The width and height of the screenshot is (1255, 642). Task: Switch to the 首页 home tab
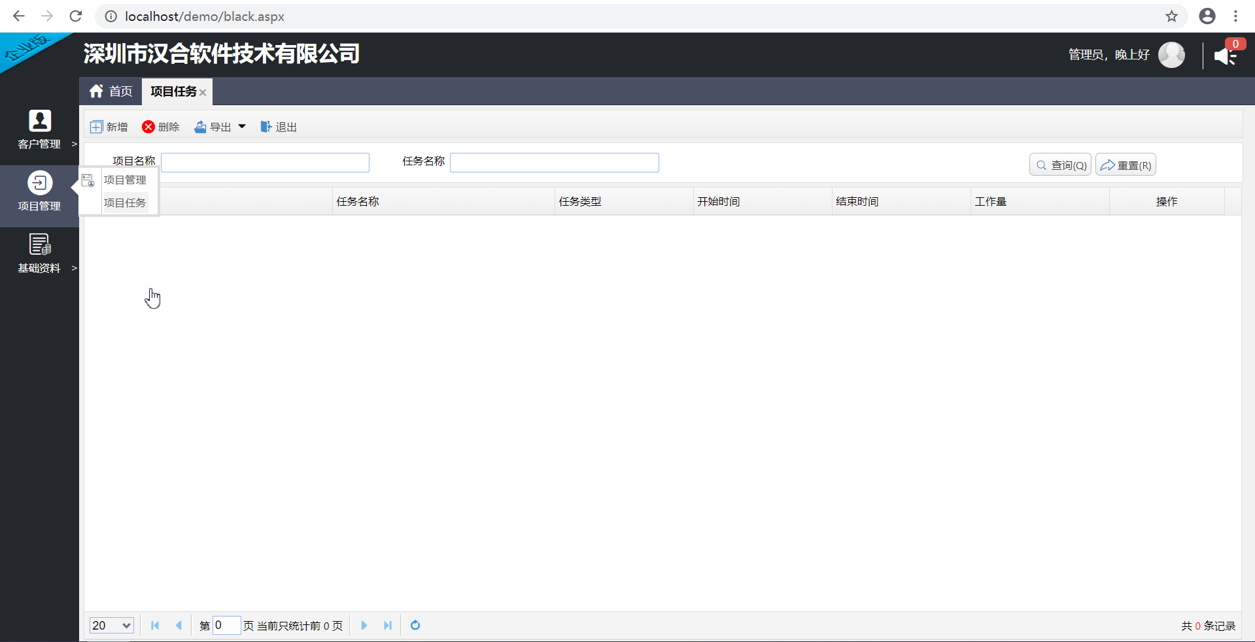111,91
